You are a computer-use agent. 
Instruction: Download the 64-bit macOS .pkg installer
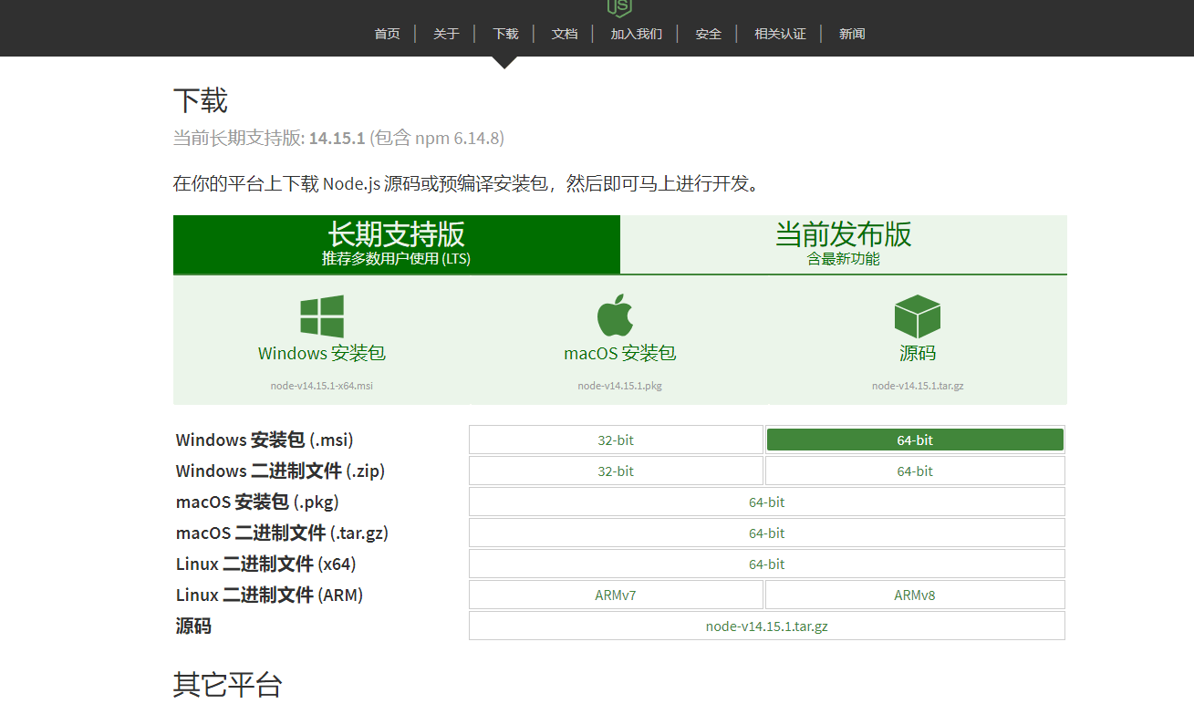(767, 502)
